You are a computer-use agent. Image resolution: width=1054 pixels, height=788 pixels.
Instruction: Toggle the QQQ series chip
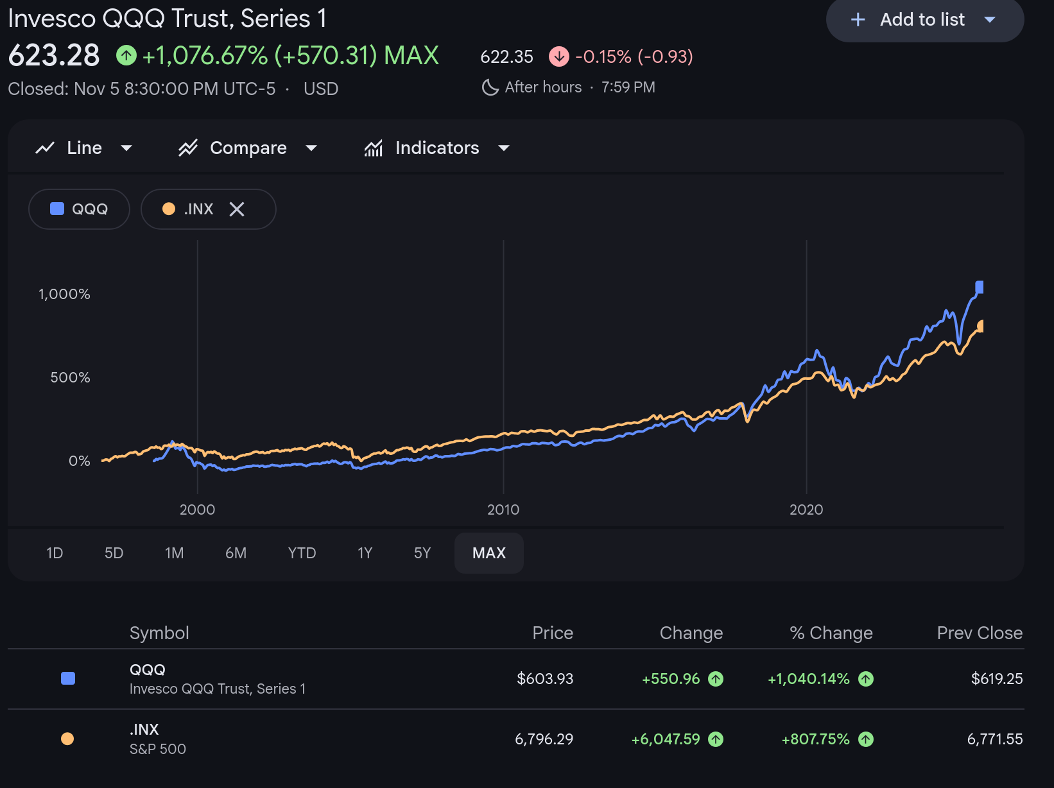coord(80,209)
